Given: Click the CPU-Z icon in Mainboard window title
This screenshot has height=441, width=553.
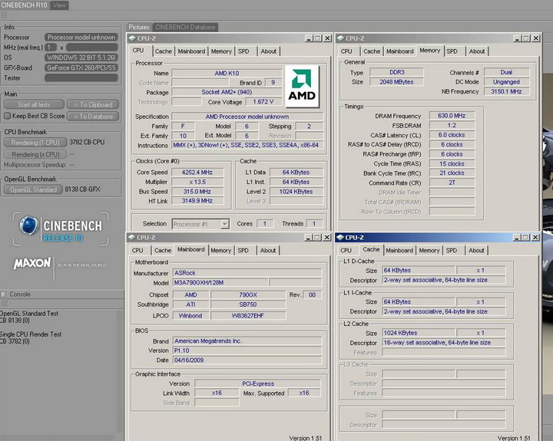Looking at the screenshot, I should click(x=133, y=237).
